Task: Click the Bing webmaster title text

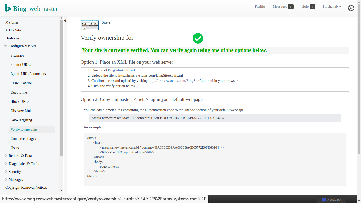Action: [35, 8]
